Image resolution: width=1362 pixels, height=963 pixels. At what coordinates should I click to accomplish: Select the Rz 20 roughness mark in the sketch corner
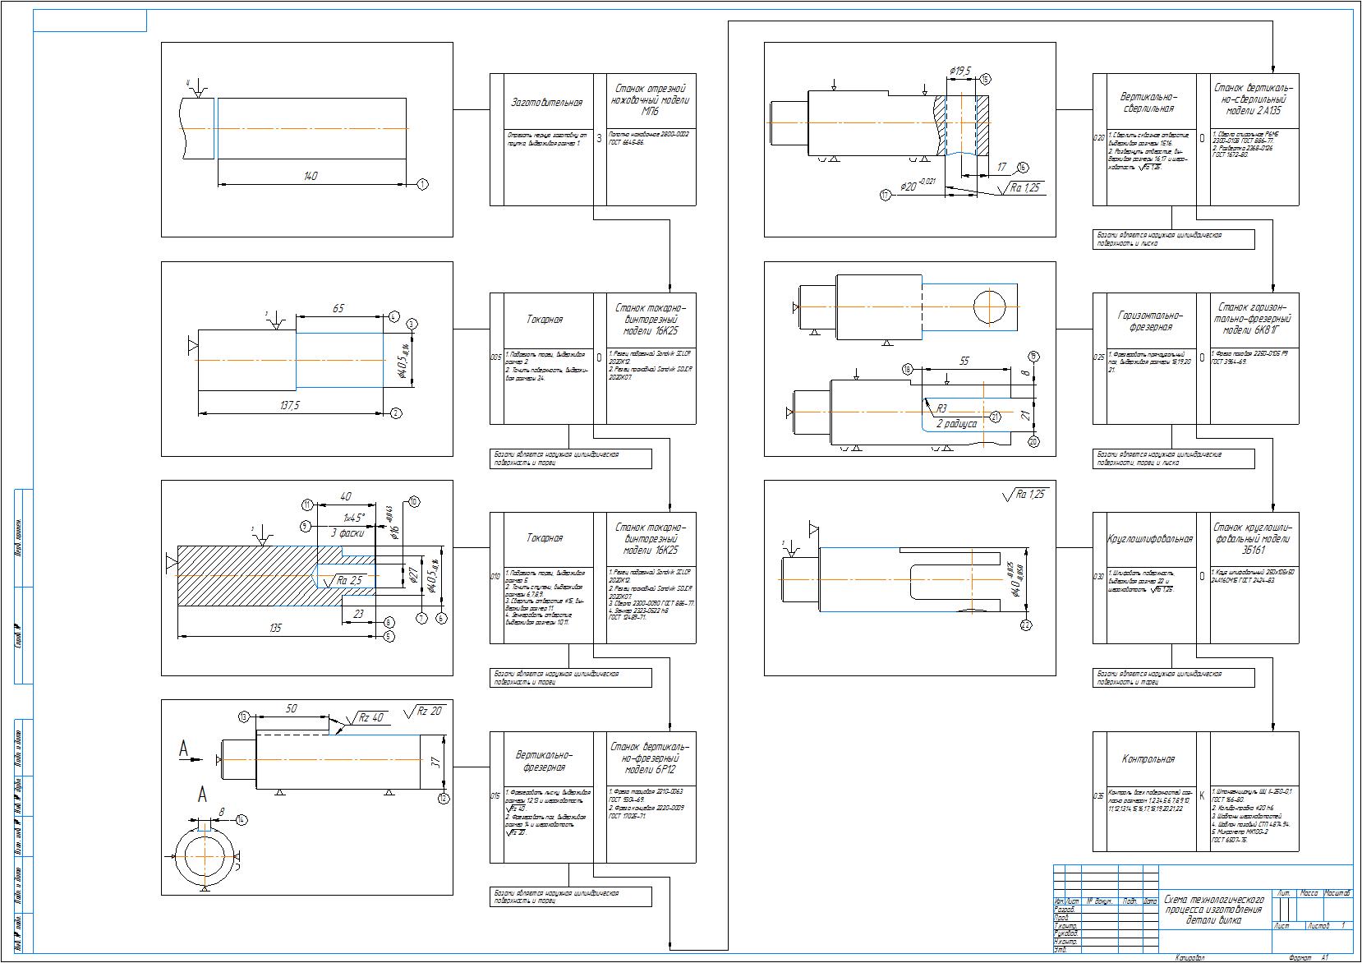(x=427, y=711)
